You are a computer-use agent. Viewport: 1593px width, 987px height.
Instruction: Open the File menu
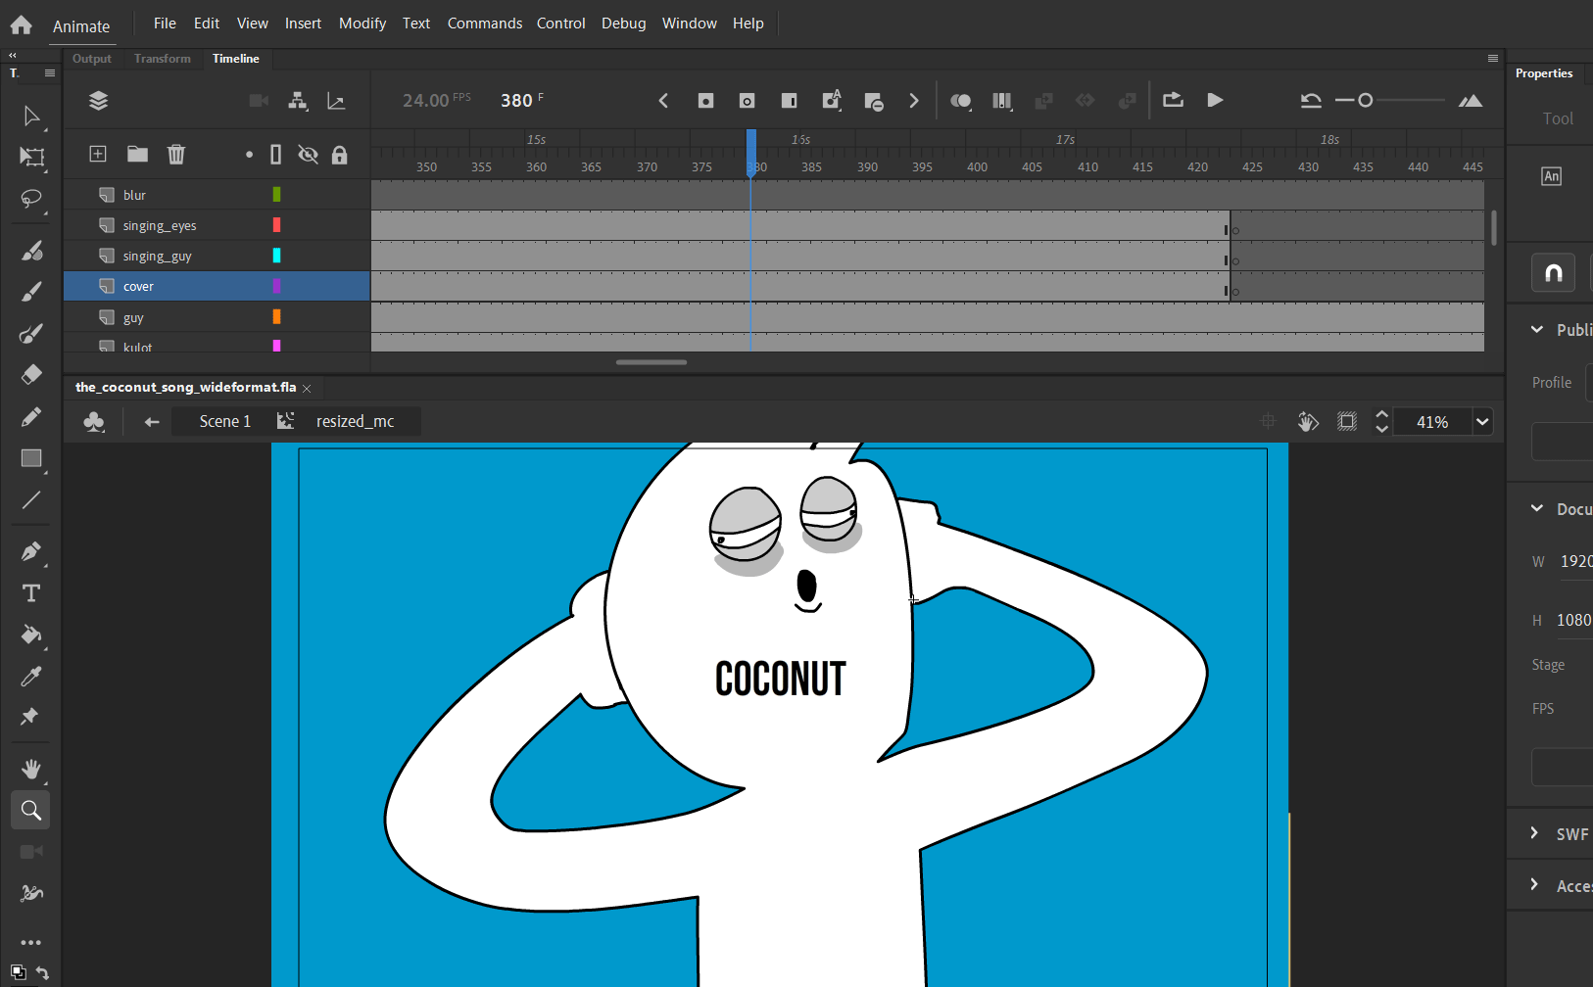tap(165, 23)
